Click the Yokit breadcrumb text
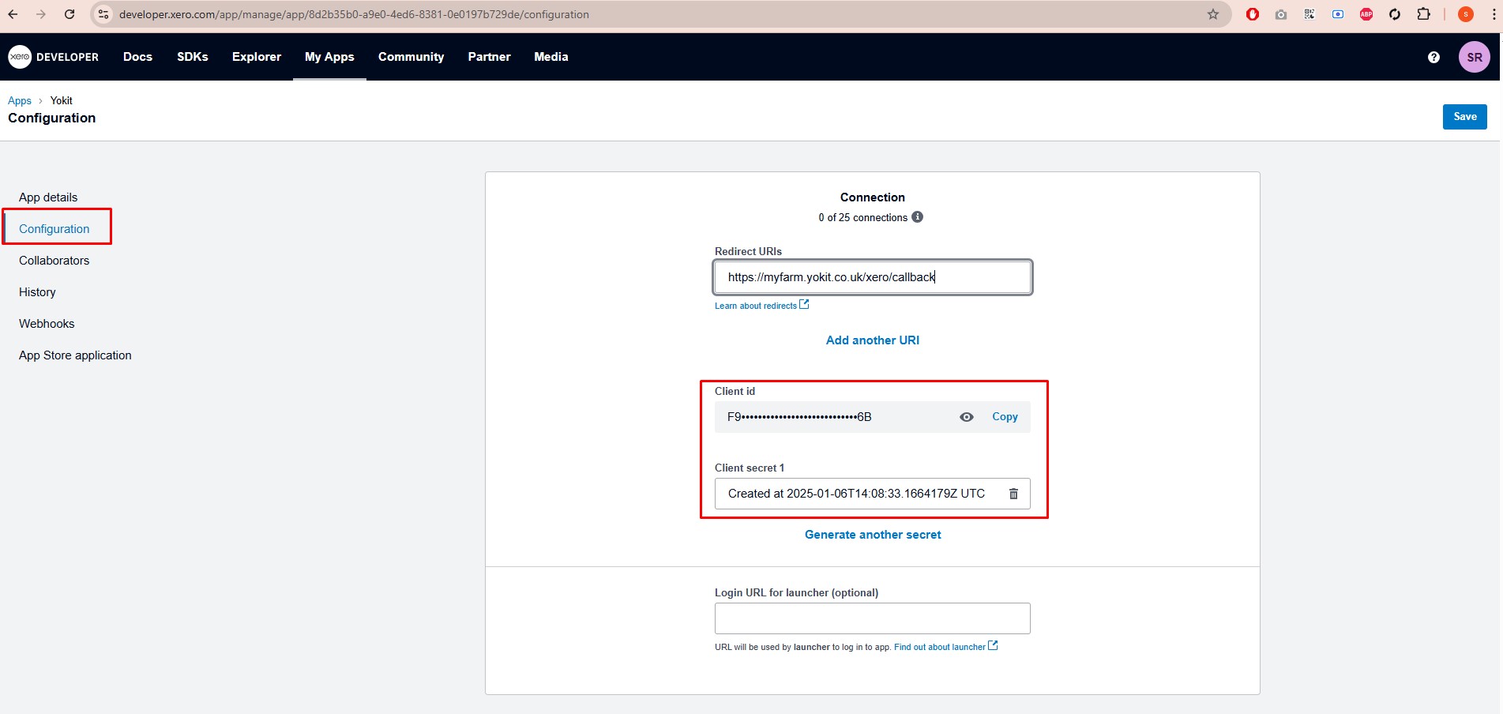The height and width of the screenshot is (714, 1503). 62,100
